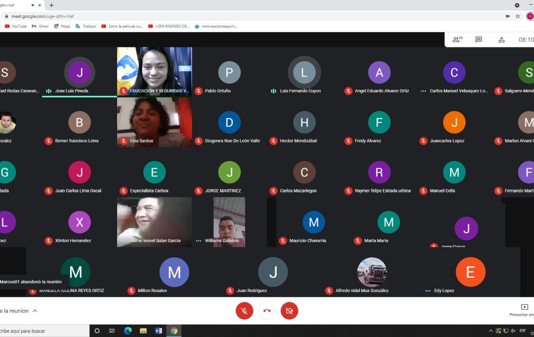This screenshot has height=337, width=534.
Task: Click the camera indicator in address bar
Action: pos(508,16)
